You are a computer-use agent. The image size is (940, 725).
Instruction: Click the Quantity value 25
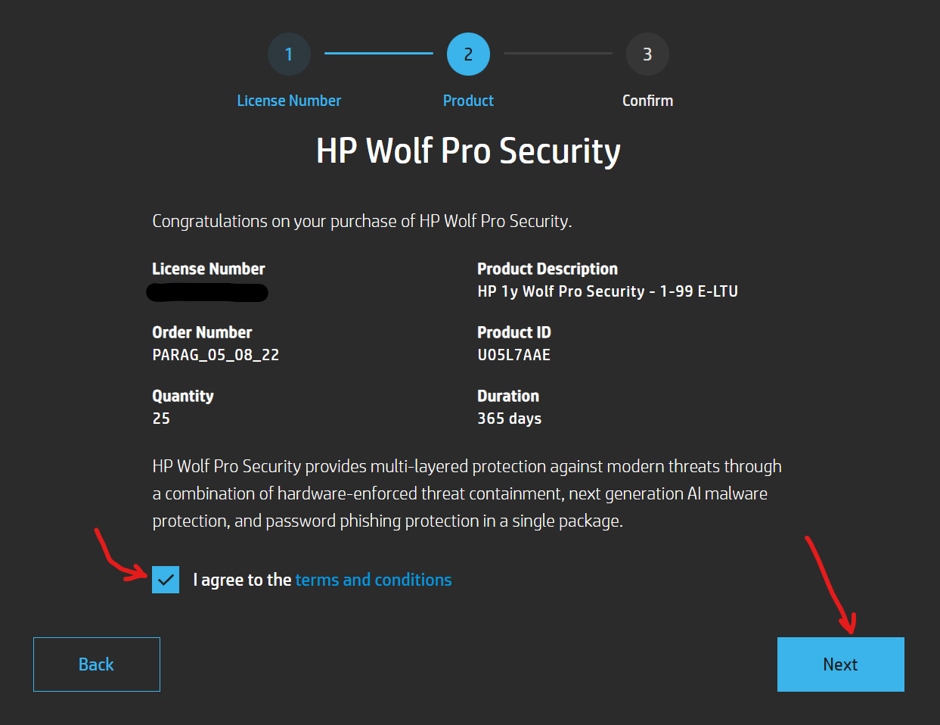click(159, 418)
